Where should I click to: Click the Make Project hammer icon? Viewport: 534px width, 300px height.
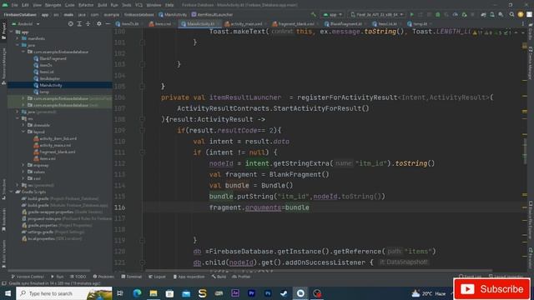314,15
